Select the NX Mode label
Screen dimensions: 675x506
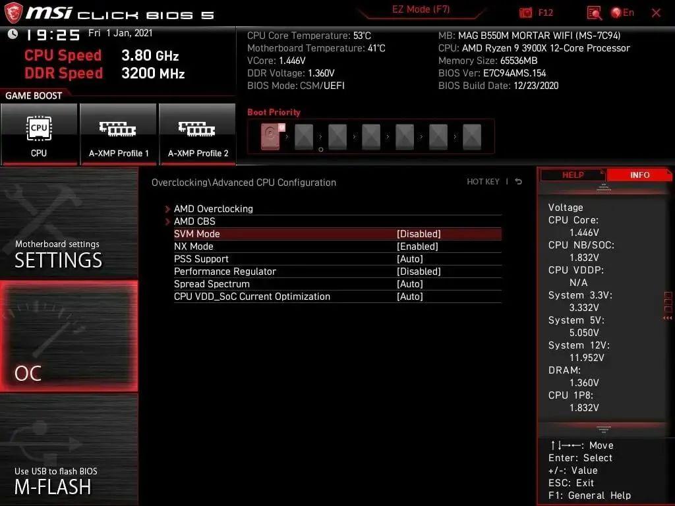(x=193, y=246)
